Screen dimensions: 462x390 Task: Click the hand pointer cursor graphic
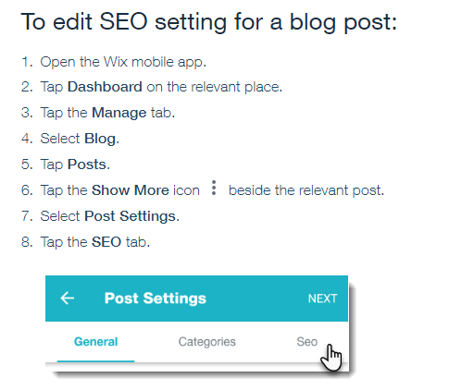(331, 358)
